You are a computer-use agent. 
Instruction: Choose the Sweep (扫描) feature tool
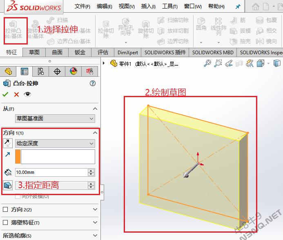57,20
